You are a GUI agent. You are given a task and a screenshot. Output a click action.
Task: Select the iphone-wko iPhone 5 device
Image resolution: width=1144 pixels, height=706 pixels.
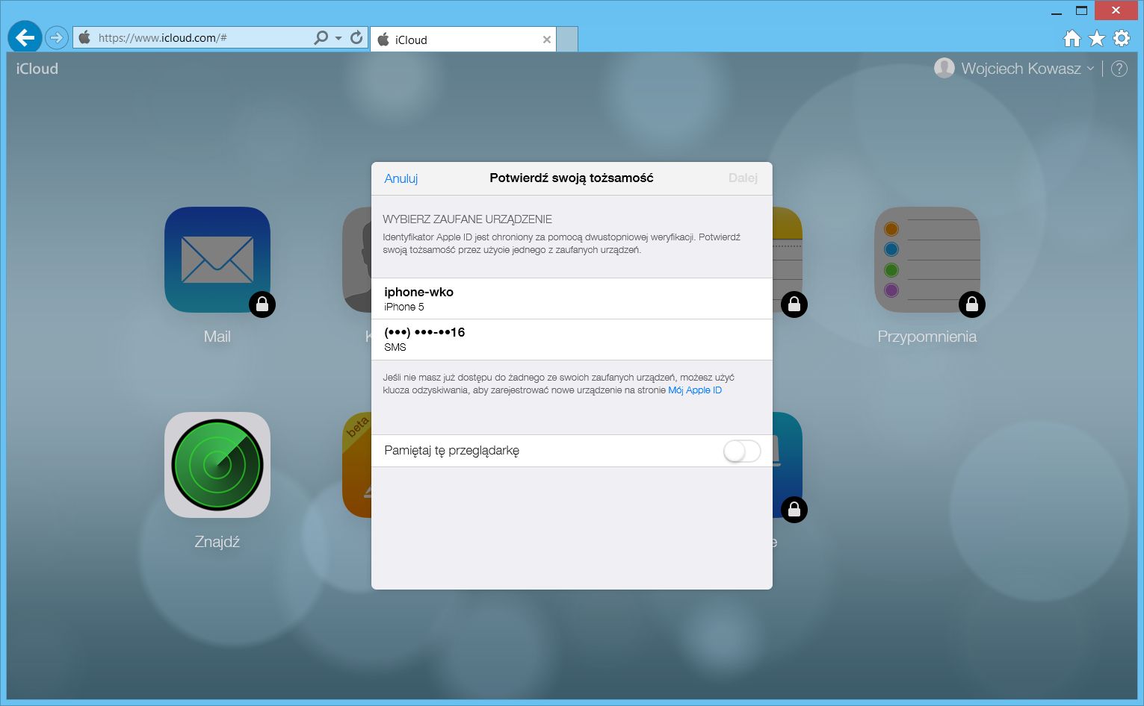click(572, 299)
